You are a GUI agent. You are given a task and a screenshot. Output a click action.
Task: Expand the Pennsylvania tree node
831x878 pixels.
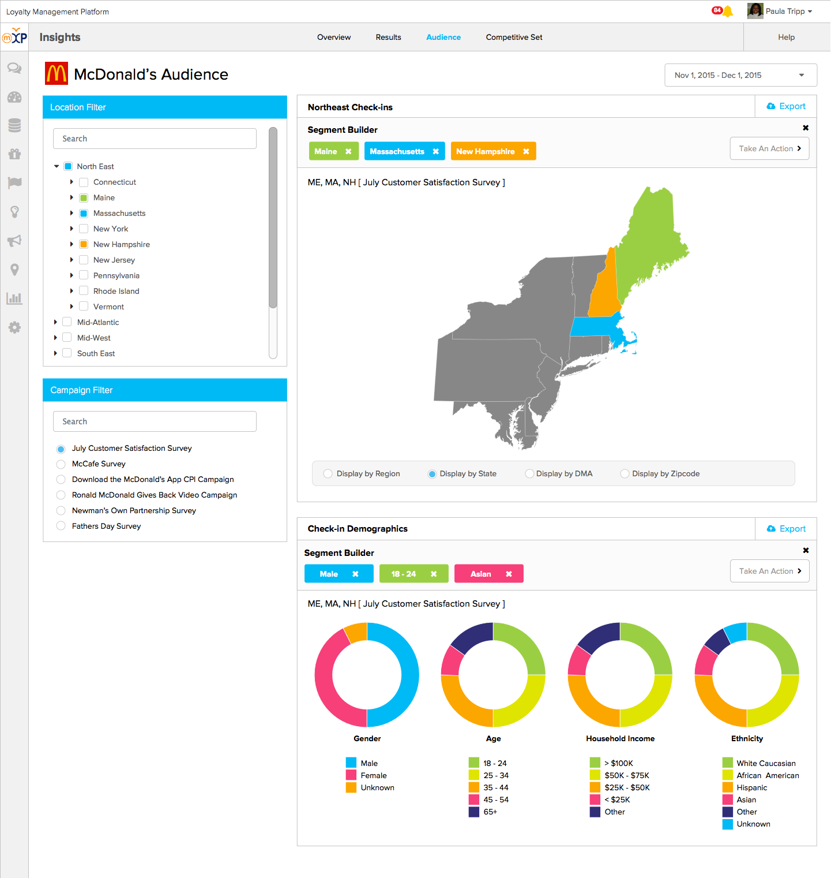72,275
